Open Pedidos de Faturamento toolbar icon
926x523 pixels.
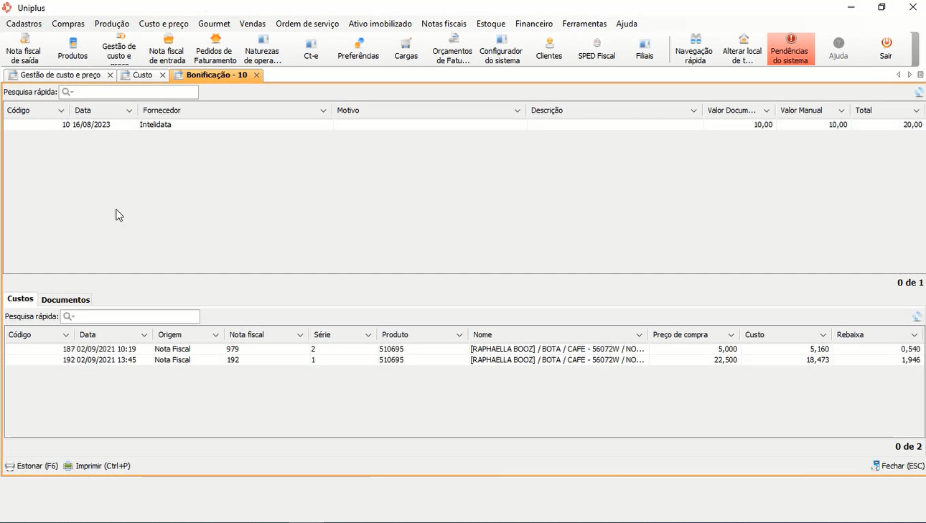pyautogui.click(x=215, y=49)
